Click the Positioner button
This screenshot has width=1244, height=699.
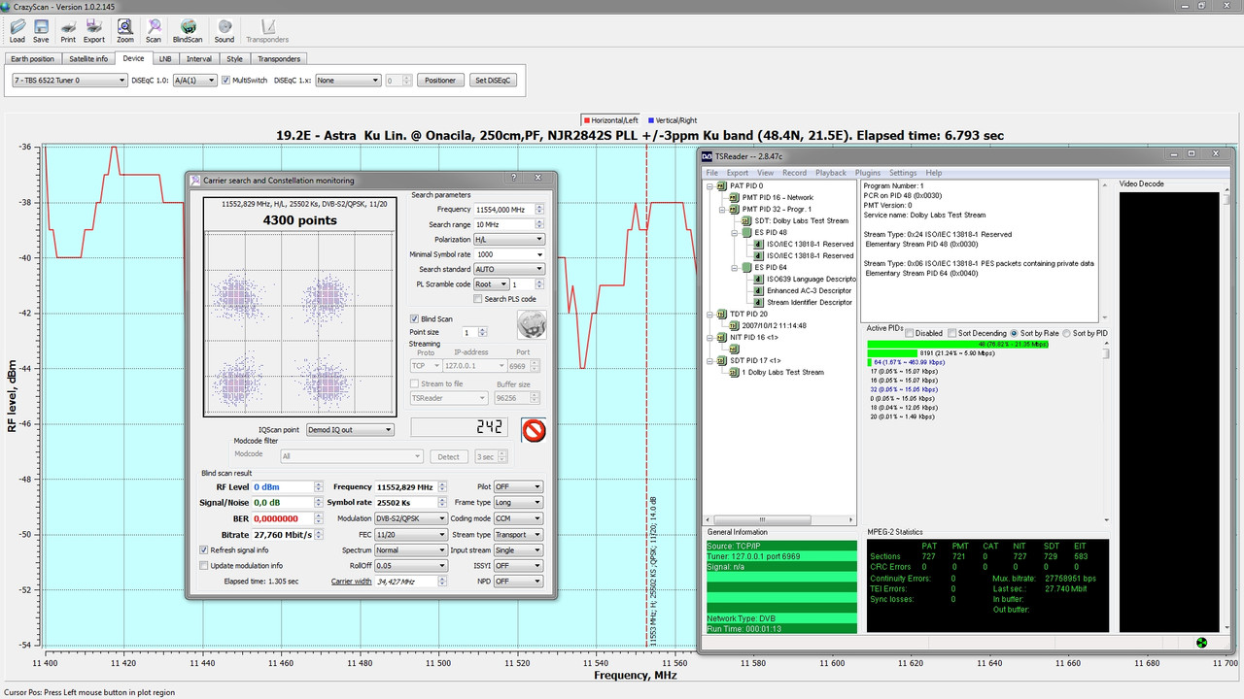[x=440, y=80]
